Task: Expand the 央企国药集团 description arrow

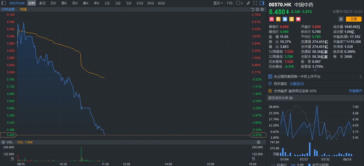Action: pyautogui.click(x=361, y=77)
